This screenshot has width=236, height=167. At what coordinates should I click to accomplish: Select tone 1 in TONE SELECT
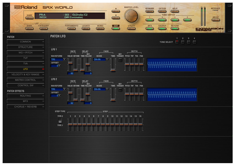(177, 42)
